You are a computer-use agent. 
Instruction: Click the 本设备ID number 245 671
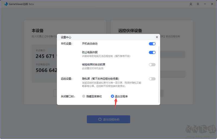click(x=46, y=56)
